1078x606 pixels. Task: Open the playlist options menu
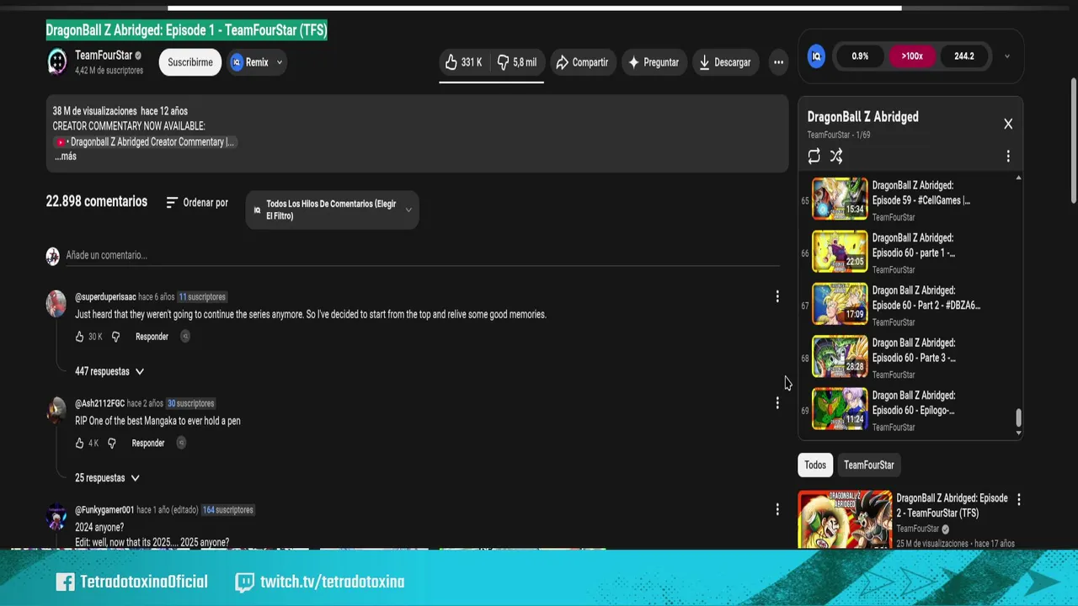coord(1008,157)
